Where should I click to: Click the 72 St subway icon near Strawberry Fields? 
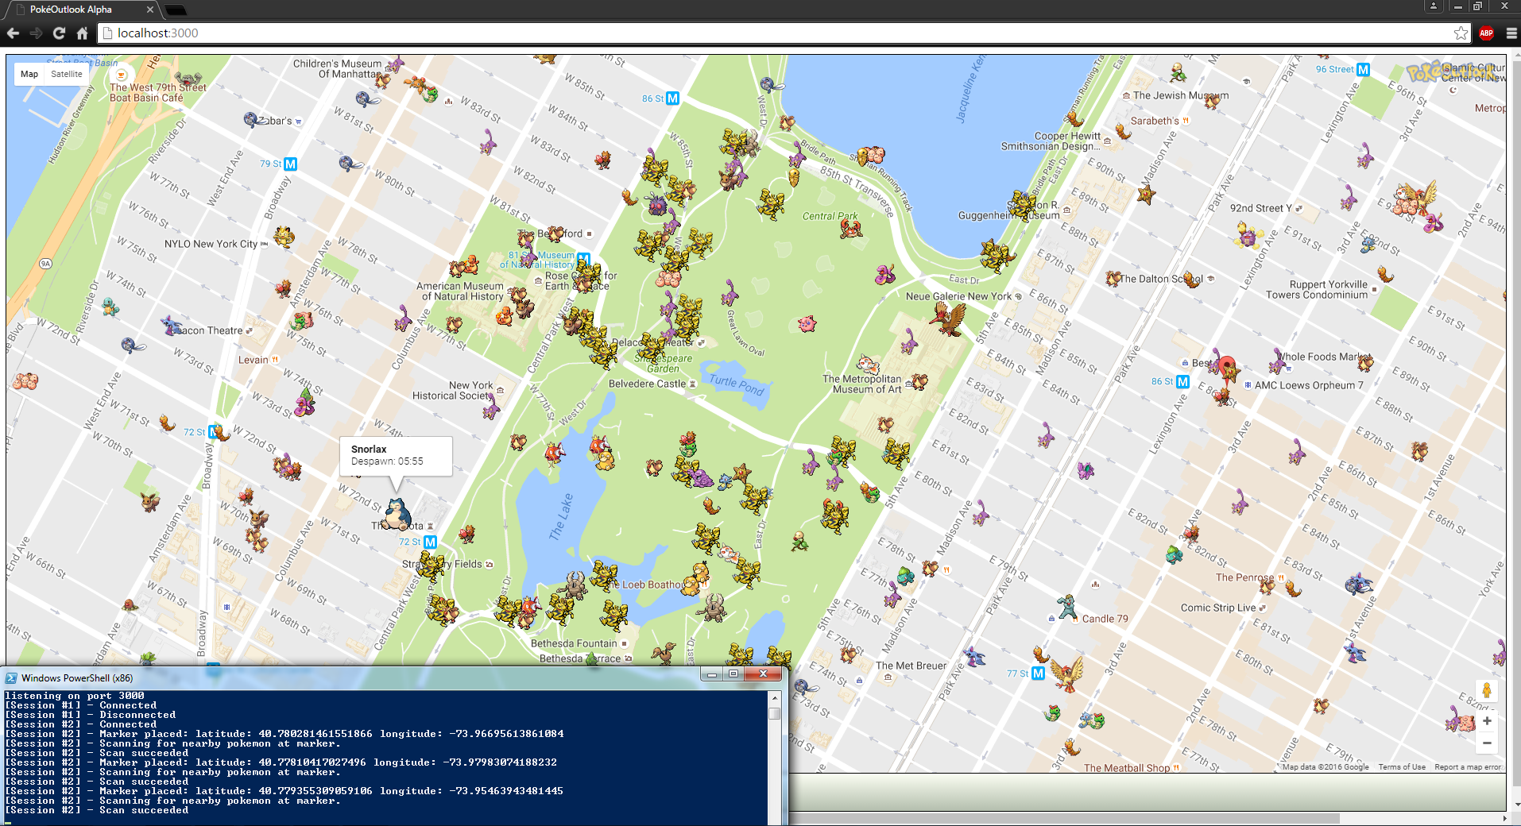pyautogui.click(x=430, y=542)
